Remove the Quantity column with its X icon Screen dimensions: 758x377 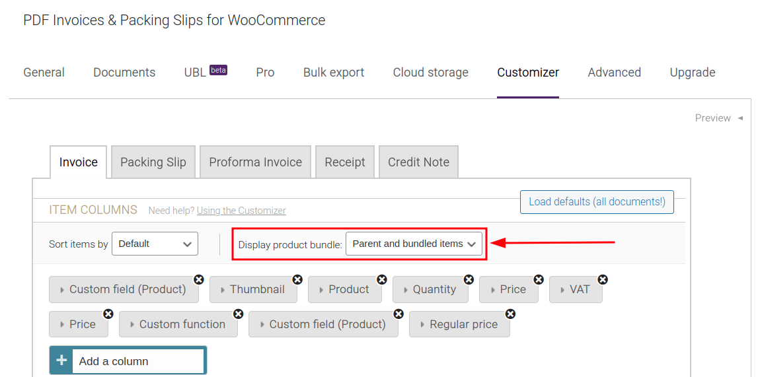(x=469, y=280)
